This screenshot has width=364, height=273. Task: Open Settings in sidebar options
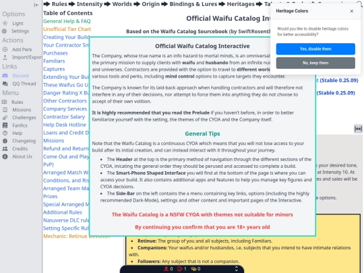point(20,31)
